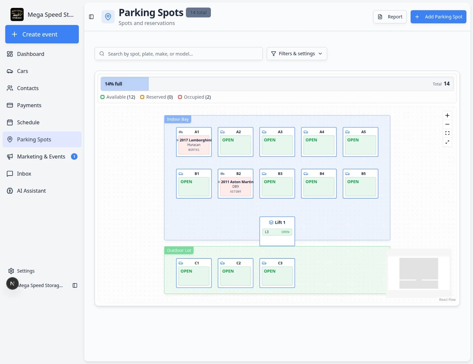
Task: Click the Report button
Action: (390, 17)
